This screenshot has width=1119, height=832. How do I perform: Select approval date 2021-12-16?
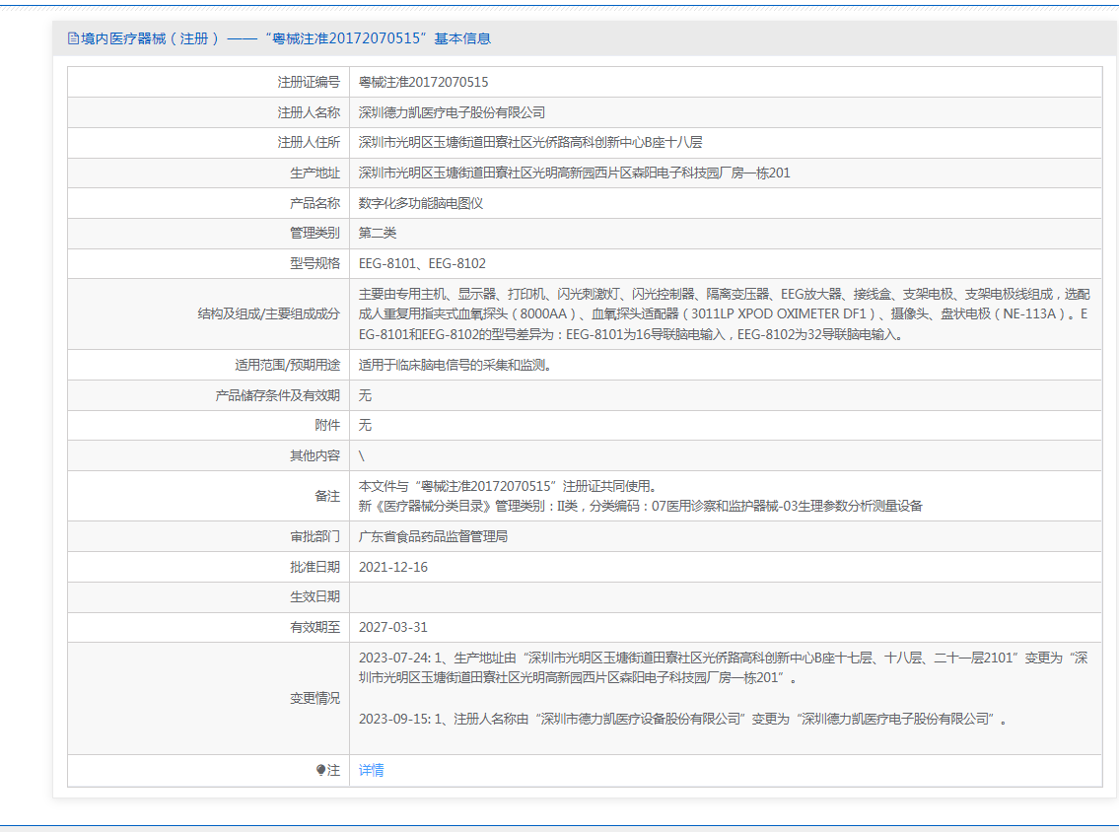pos(393,567)
